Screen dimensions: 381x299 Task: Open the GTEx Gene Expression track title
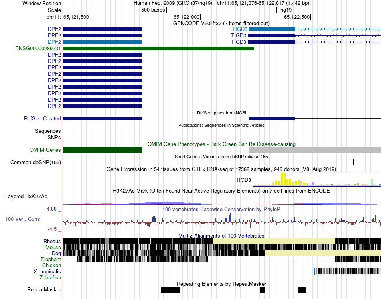tap(221, 169)
